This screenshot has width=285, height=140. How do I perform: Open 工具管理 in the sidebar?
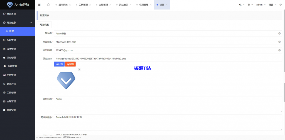click(x=18, y=93)
